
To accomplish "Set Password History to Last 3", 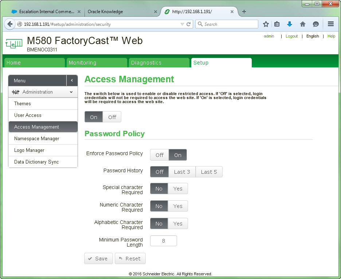I will pyautogui.click(x=182, y=172).
